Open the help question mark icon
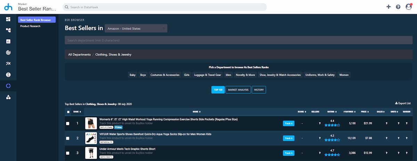Viewport: 417px width, 161px height. (398, 7)
